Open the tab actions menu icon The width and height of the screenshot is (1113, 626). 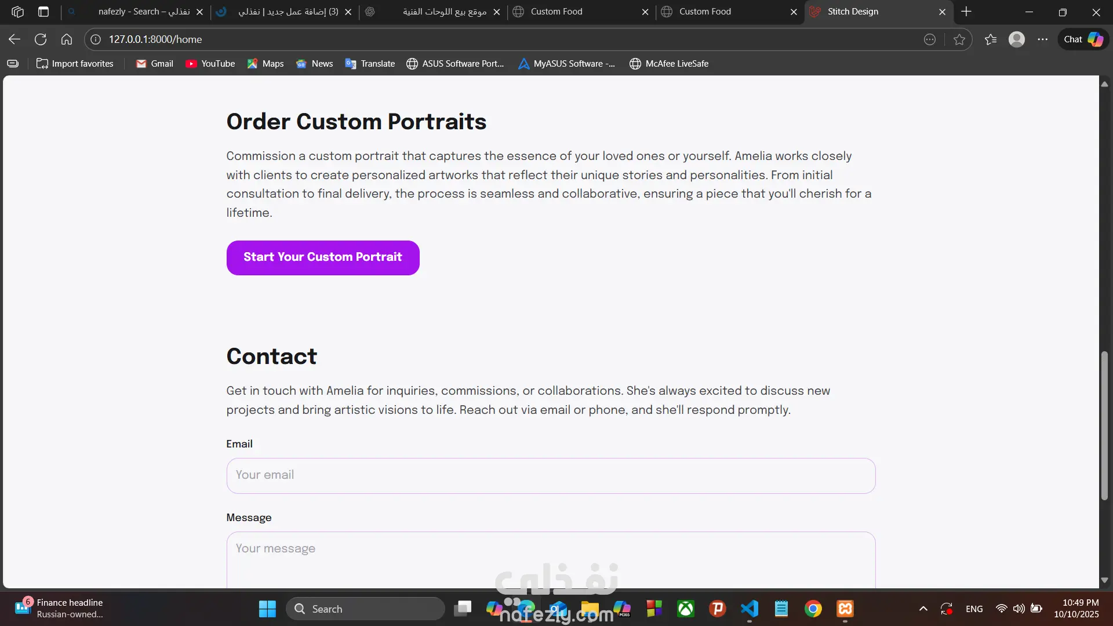tap(43, 12)
